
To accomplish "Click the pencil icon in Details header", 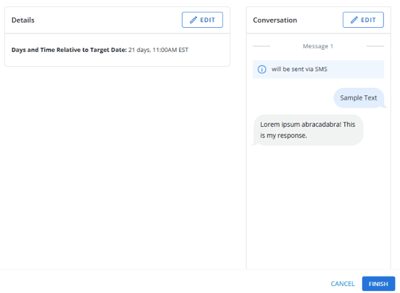I will click(x=194, y=20).
